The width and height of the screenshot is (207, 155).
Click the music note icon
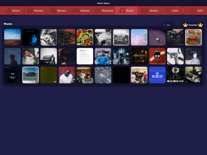click(122, 11)
